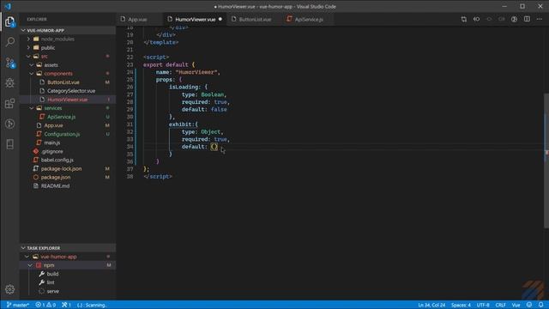Click the tools count indicator in status bar
Screen dimensions: 549x309
[x=66, y=305]
